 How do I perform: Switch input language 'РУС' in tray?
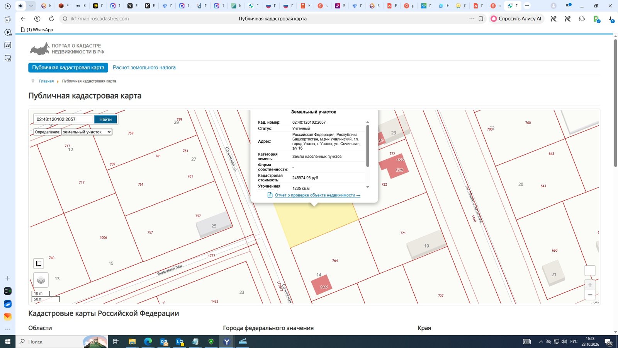(x=574, y=341)
